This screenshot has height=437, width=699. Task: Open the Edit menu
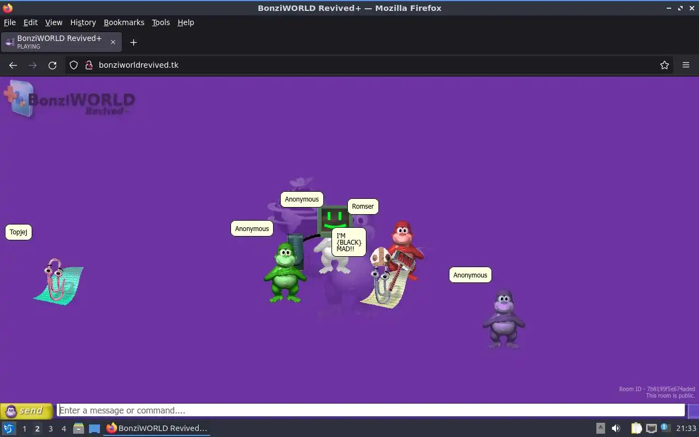31,22
